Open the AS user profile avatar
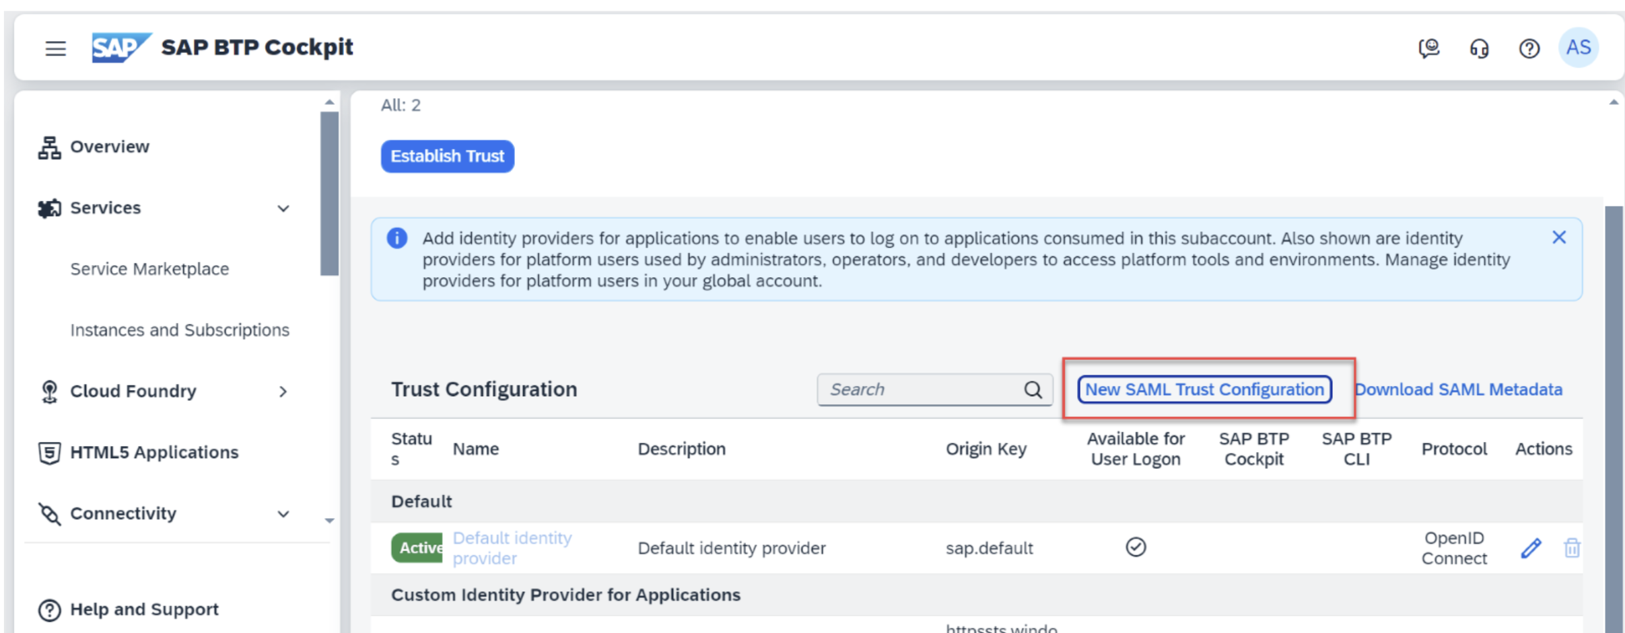 pos(1579,47)
